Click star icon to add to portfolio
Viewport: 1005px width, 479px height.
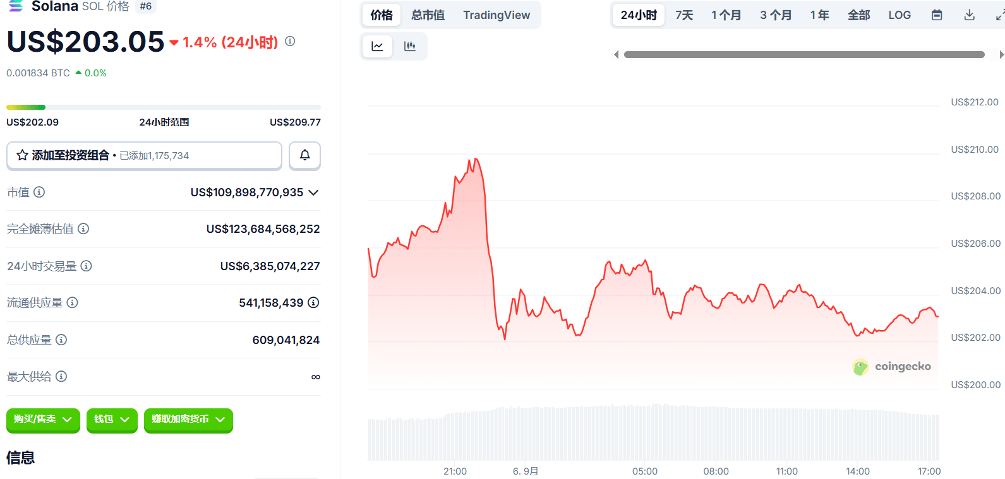tap(22, 155)
